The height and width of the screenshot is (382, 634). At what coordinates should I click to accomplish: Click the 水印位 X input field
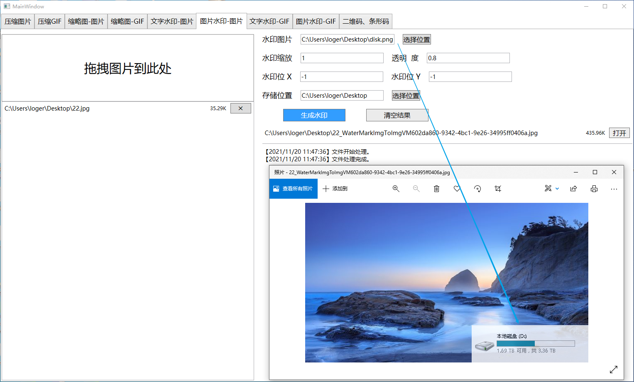click(342, 77)
